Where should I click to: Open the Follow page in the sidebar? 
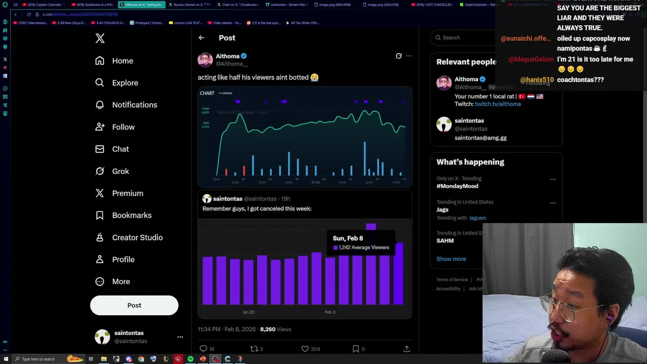pos(115,127)
